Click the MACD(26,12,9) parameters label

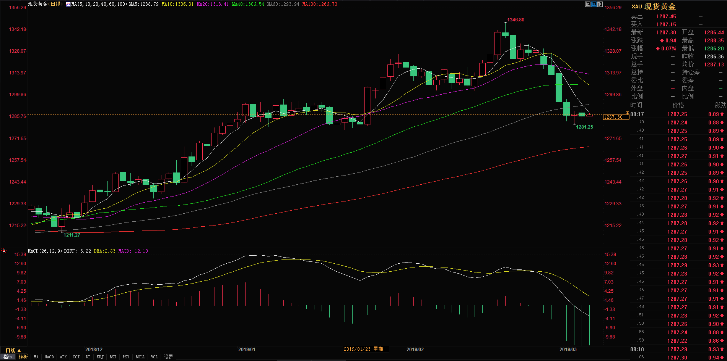point(45,251)
